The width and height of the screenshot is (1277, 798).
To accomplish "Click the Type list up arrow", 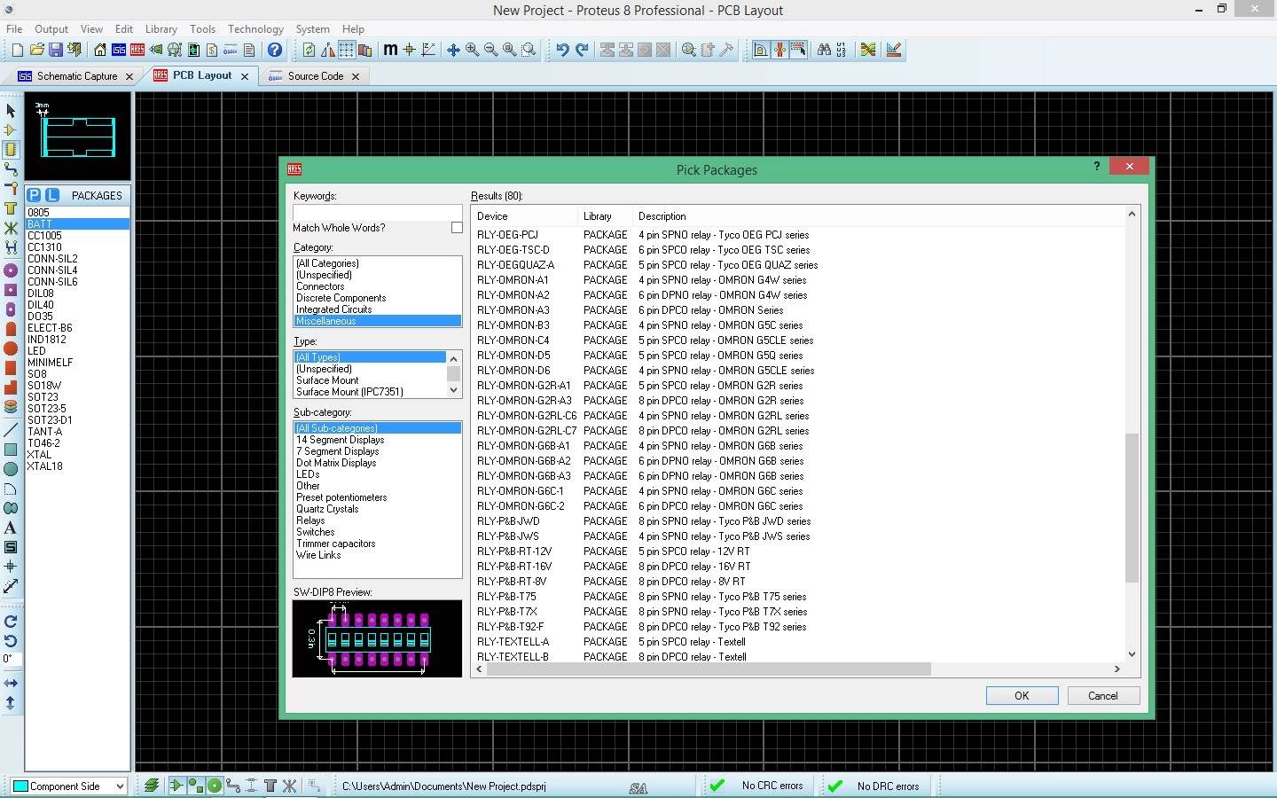I will pos(454,358).
